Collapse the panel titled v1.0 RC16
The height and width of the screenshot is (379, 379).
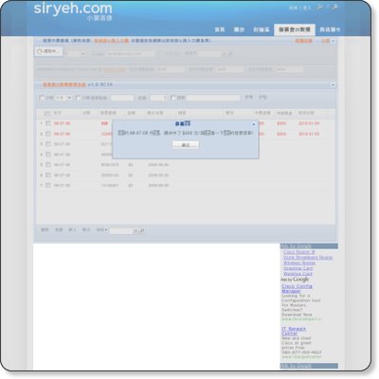coord(333,85)
